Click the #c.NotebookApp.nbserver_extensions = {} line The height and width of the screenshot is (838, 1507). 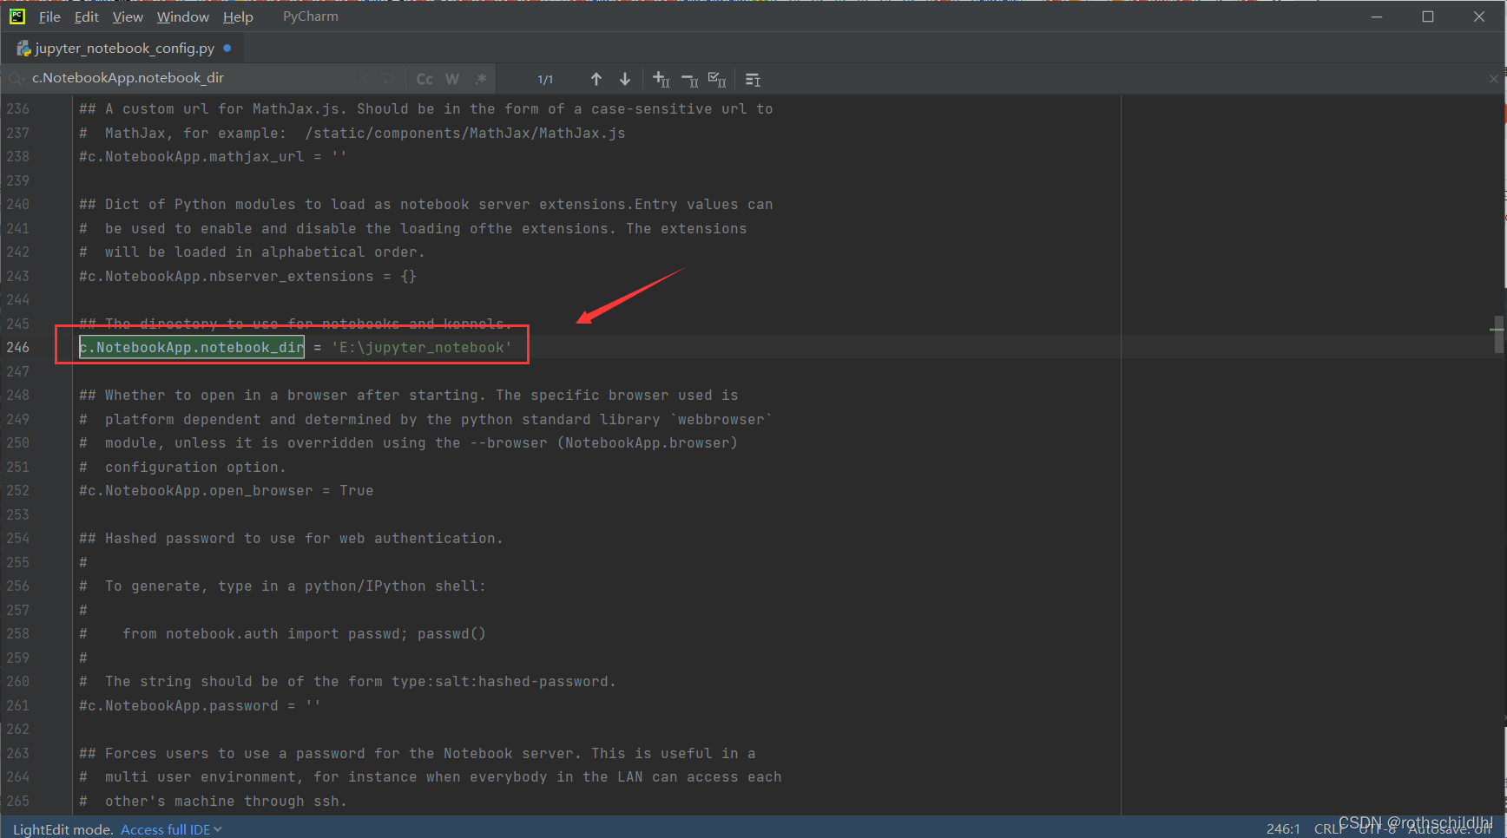247,276
